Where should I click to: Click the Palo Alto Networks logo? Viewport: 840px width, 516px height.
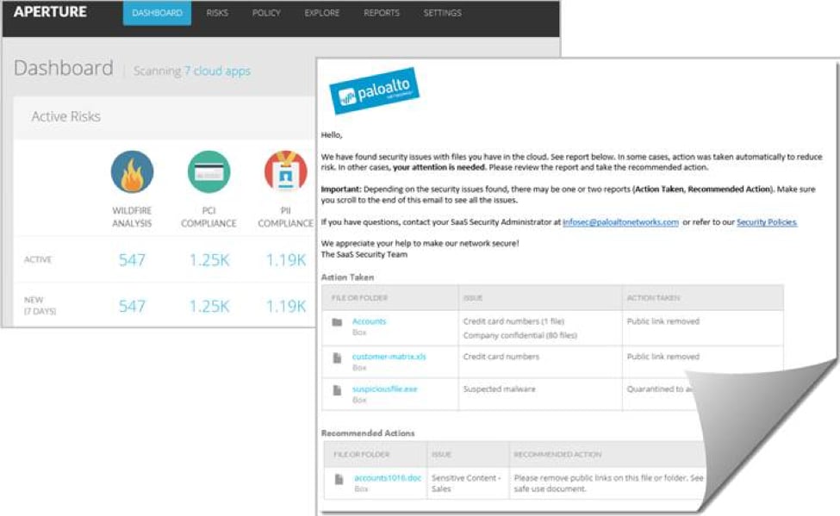click(x=374, y=91)
